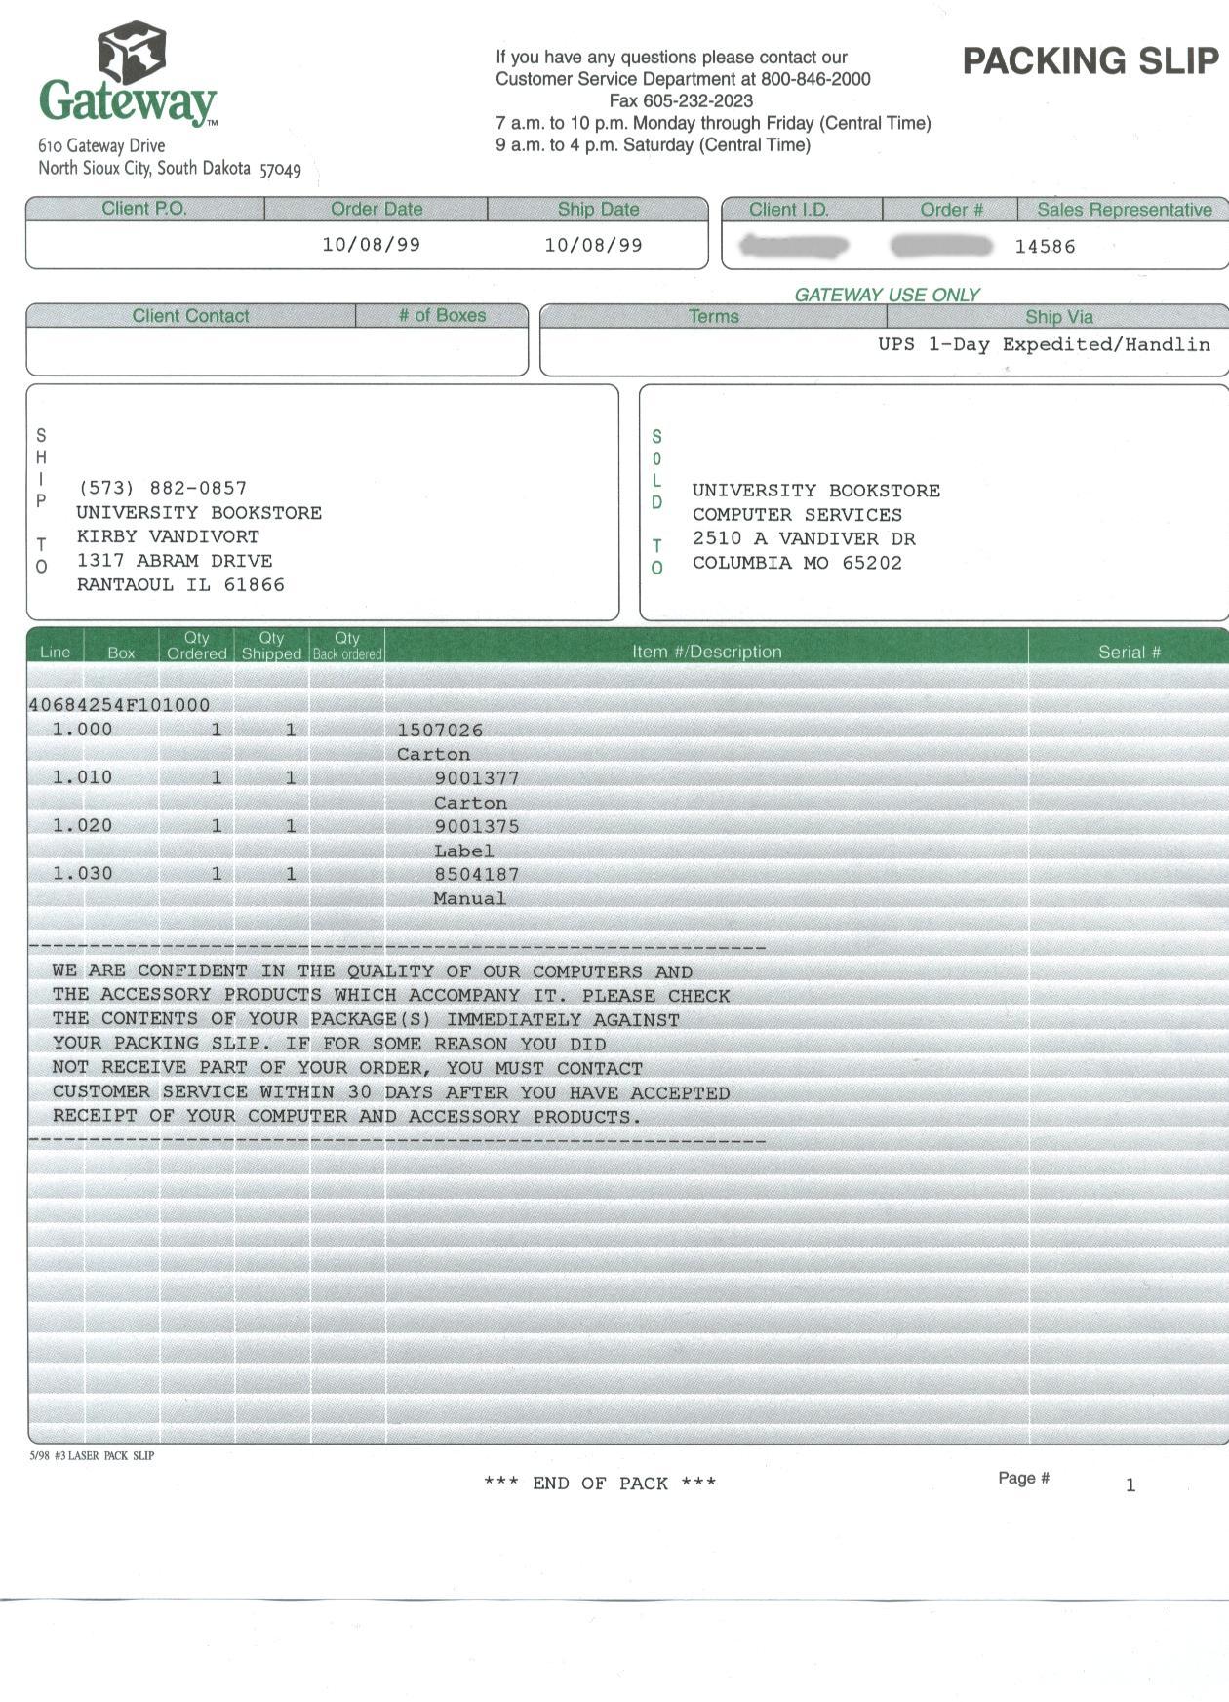The height and width of the screenshot is (1702, 1229).
Task: Click the 'Fax 605-232-2023' line
Action: point(681,100)
